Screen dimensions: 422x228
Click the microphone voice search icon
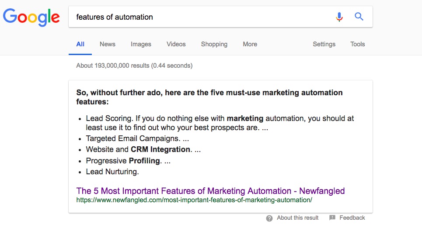point(339,17)
